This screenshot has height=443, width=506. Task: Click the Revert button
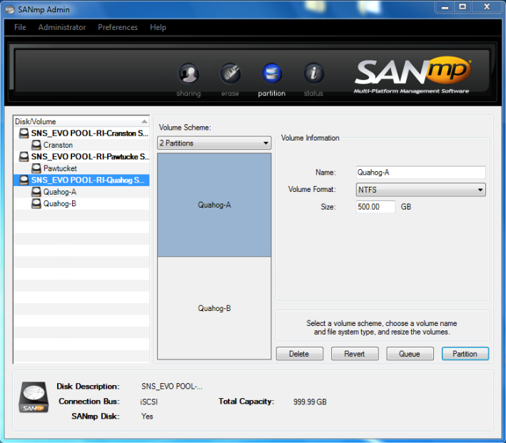click(355, 354)
